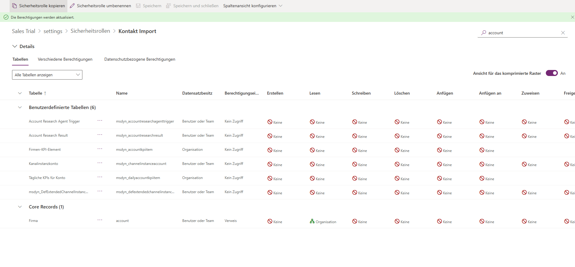Switch to Datenschutzbezogene Berechtigungen tab

[140, 59]
